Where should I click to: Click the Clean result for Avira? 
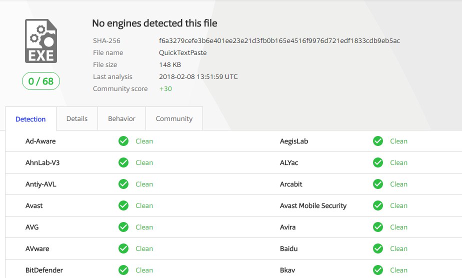pos(398,227)
